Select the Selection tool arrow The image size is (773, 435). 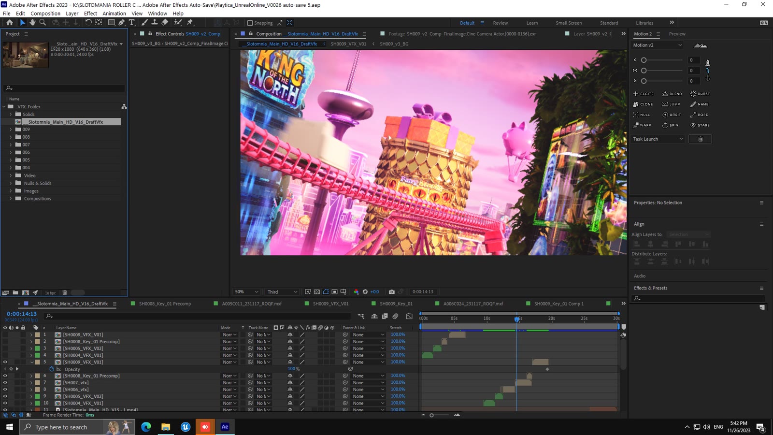pos(22,23)
